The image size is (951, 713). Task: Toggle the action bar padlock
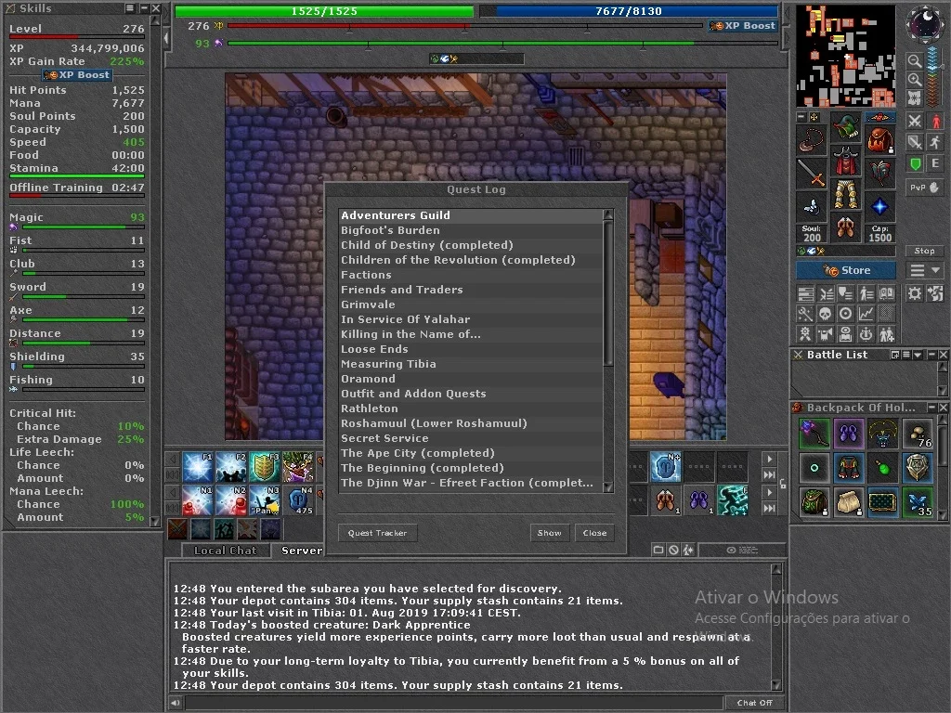(x=783, y=484)
